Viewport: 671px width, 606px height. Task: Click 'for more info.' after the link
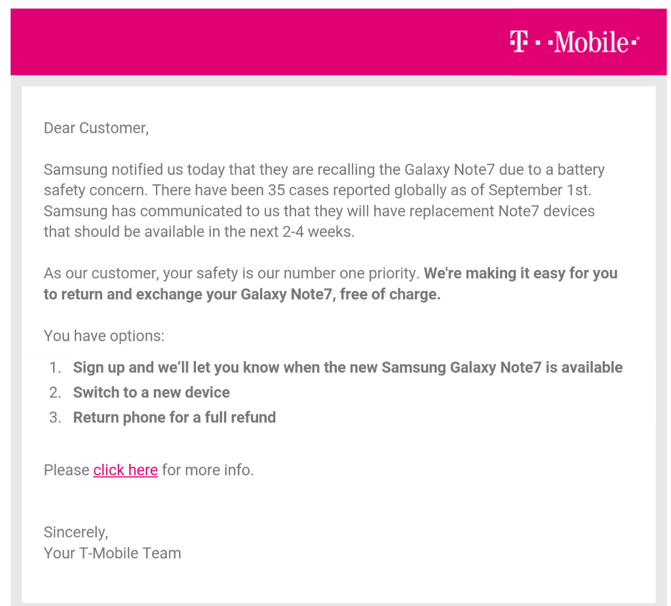tap(208, 470)
